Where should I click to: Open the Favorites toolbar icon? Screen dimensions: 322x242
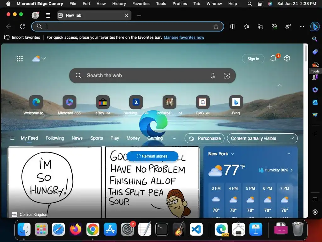pyautogui.click(x=247, y=26)
